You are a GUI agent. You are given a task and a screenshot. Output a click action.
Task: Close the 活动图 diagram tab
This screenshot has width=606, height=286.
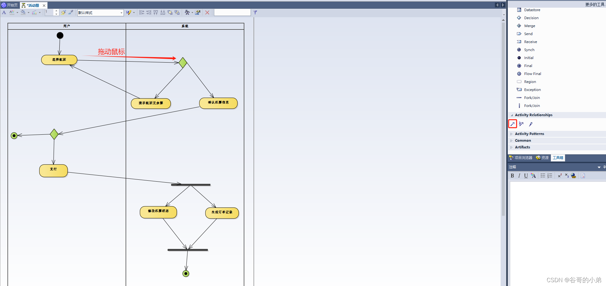44,5
